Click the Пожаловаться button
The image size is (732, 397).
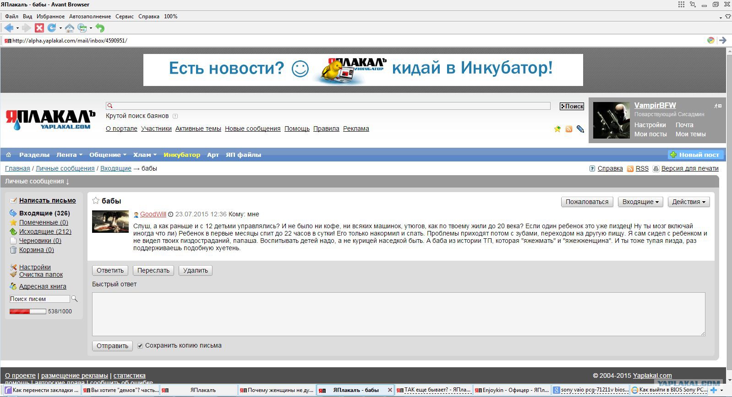pos(587,202)
